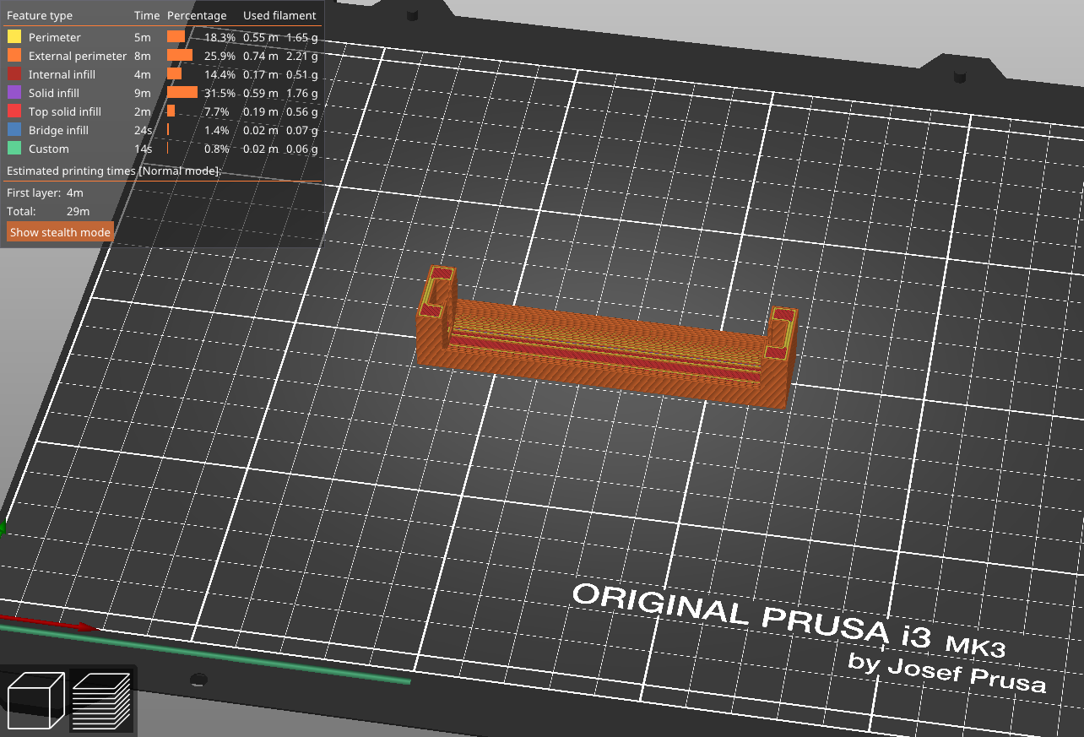The image size is (1084, 737).
Task: Click the External perimeter percentage bar
Action: pyautogui.click(x=180, y=56)
